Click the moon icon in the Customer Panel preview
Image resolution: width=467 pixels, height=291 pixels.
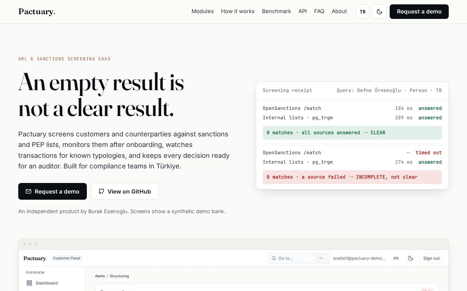coord(410,258)
